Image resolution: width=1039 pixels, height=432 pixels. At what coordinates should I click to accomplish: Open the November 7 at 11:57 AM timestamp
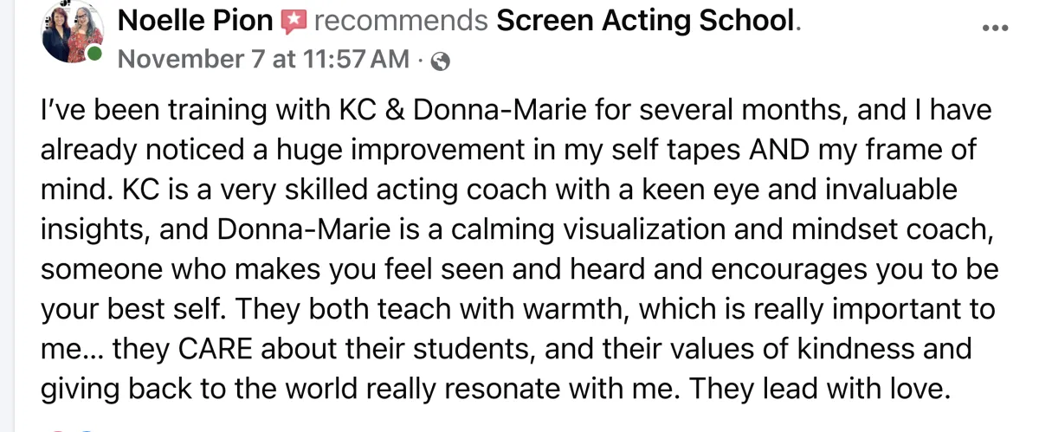(x=262, y=60)
